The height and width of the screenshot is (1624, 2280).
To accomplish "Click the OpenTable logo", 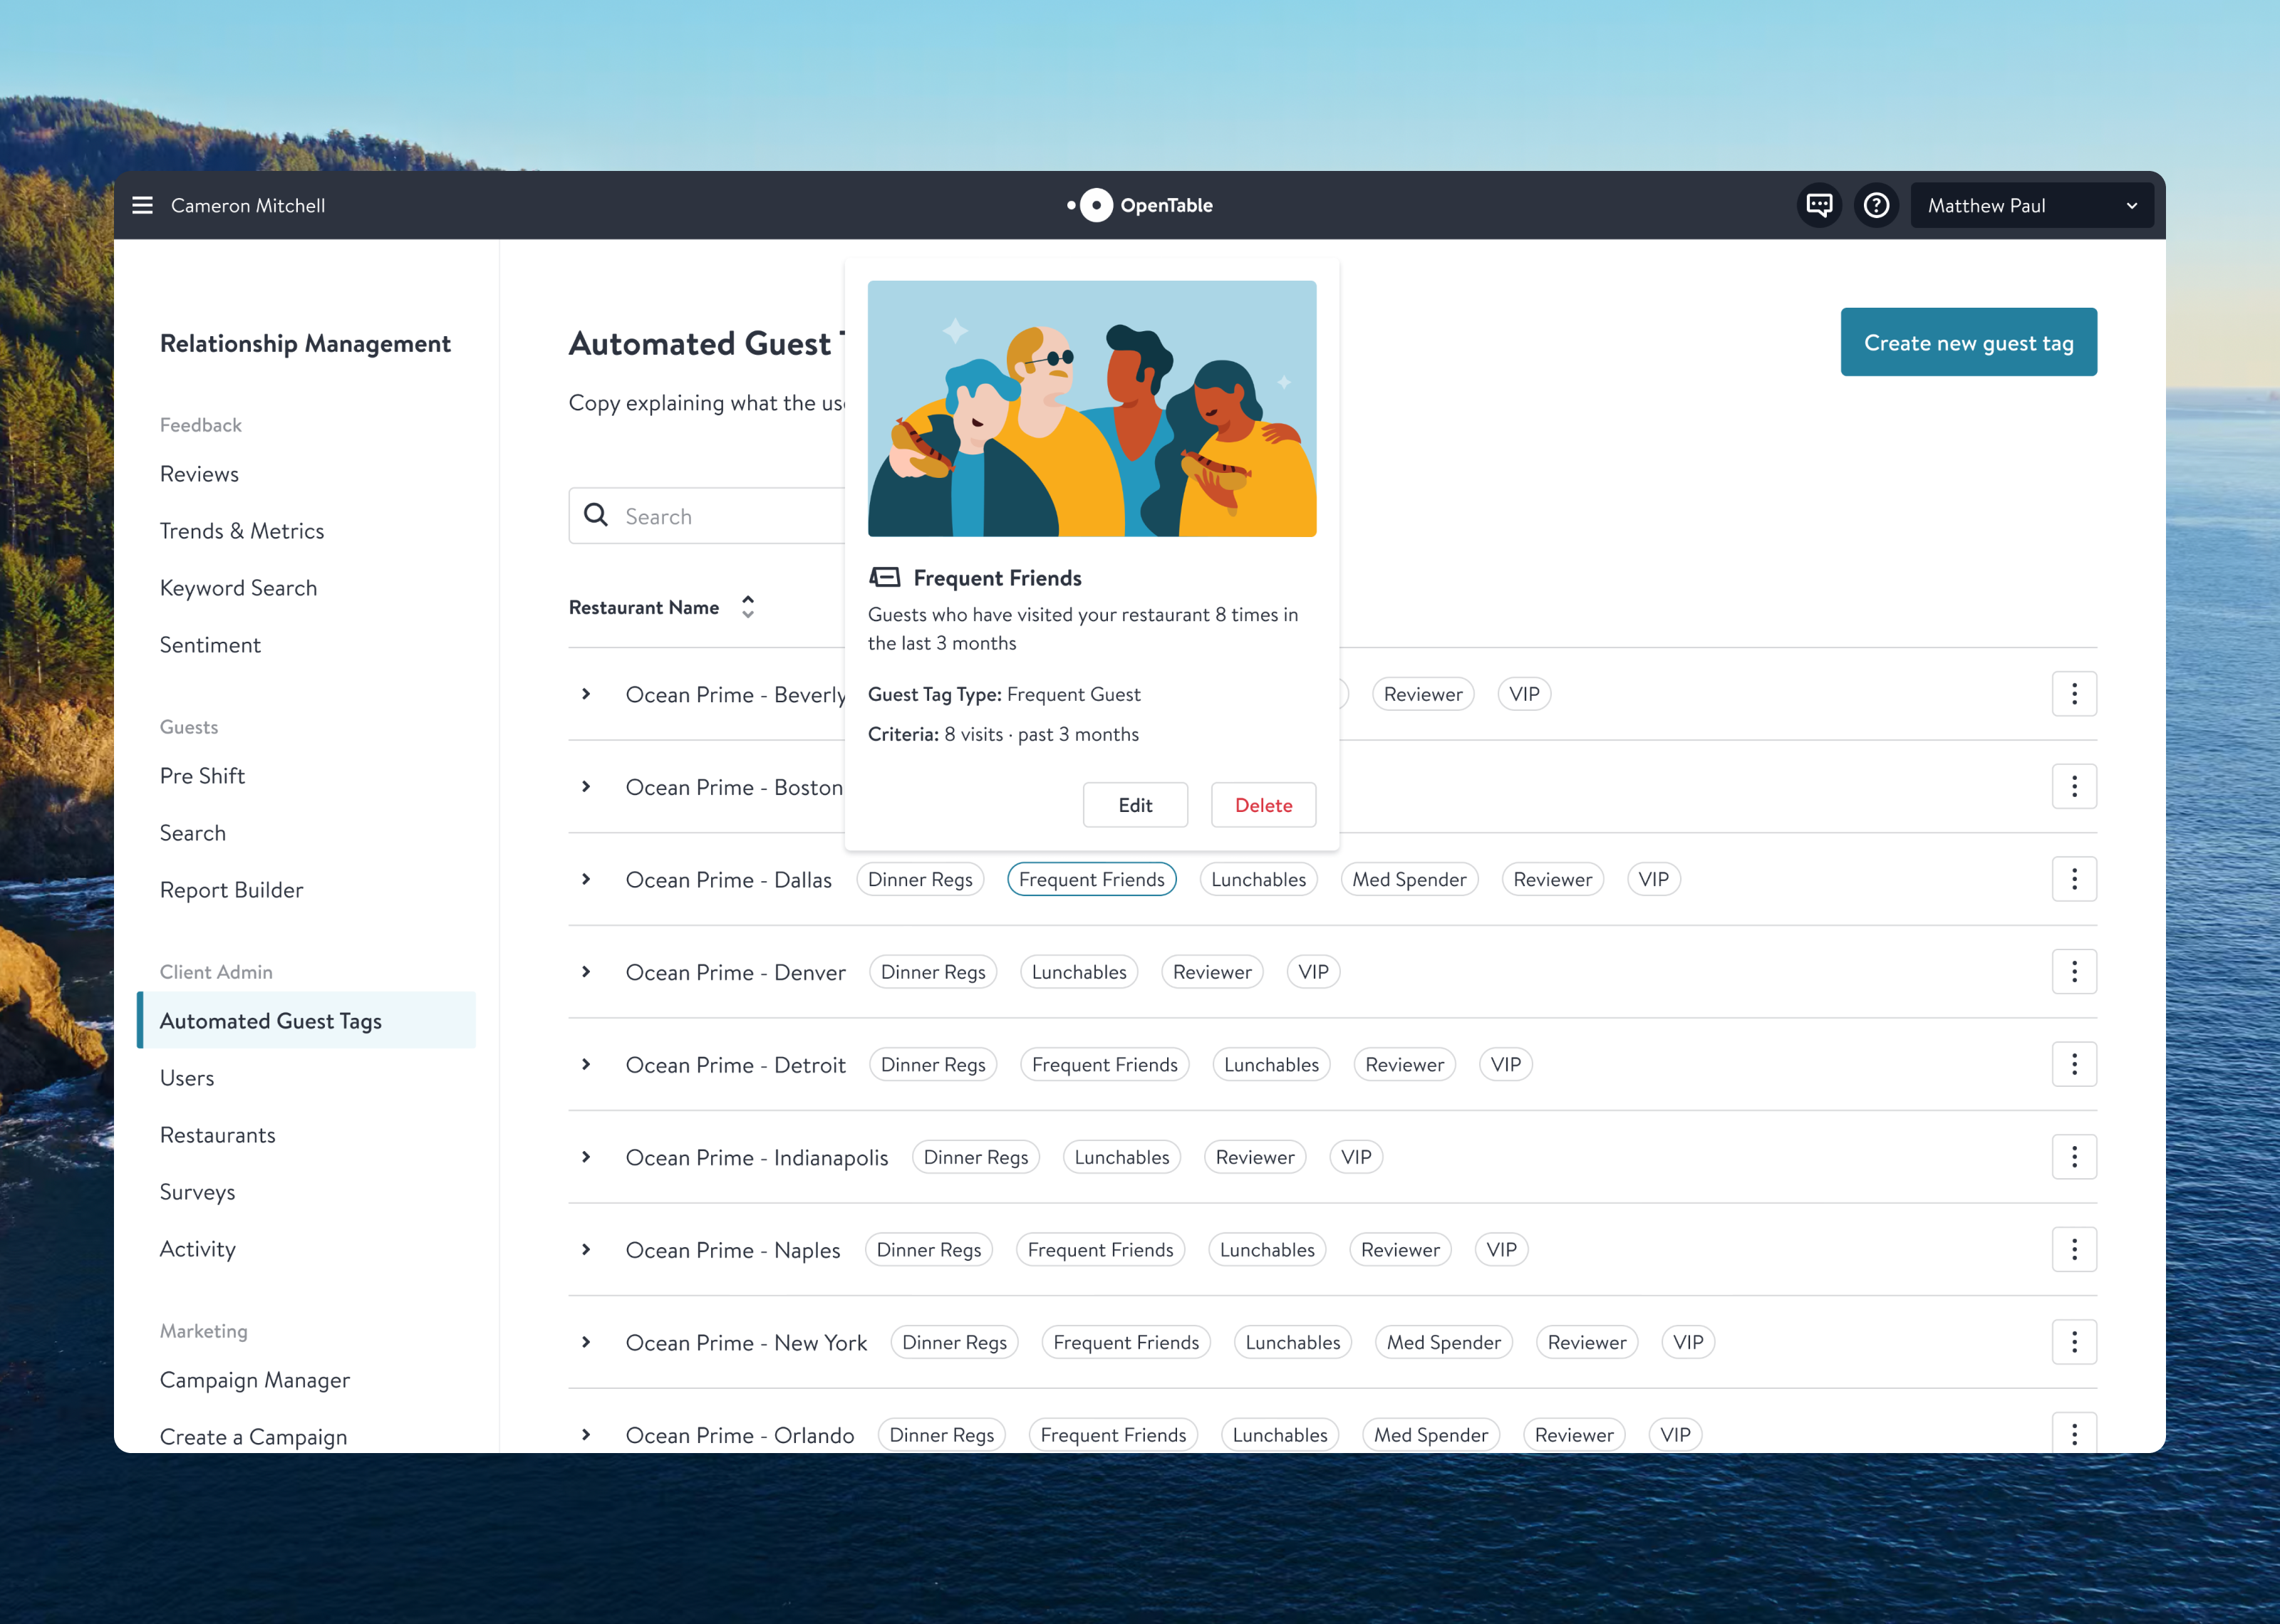I will point(1140,205).
